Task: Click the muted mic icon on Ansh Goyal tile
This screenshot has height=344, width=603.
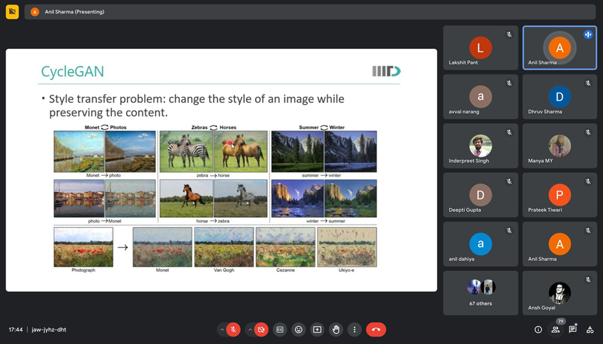Action: tap(588, 280)
